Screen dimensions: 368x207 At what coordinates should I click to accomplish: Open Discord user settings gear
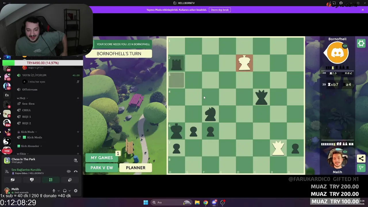(76, 191)
